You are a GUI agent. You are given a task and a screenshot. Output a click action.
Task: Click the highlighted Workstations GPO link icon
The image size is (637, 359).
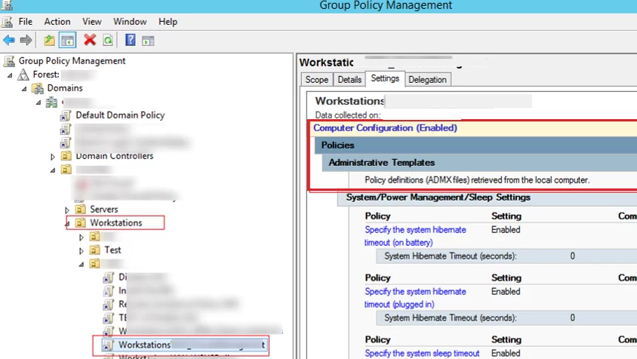point(108,345)
